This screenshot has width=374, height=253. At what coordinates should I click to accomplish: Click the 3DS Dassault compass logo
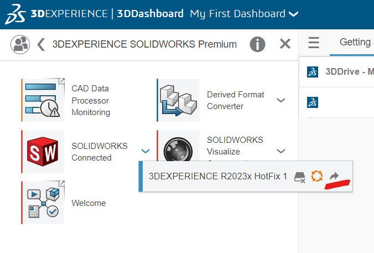[15, 14]
